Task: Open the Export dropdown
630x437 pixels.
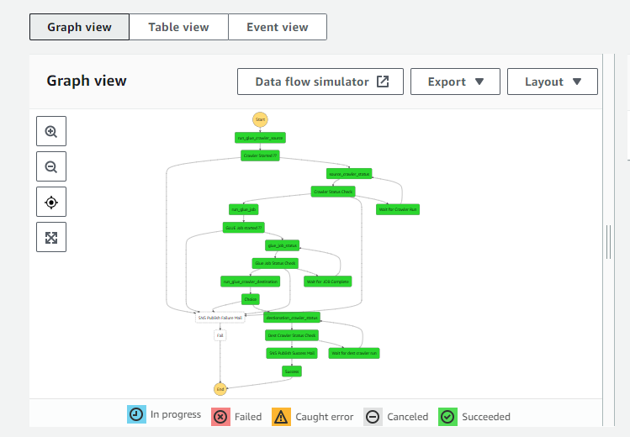Action: (x=456, y=82)
